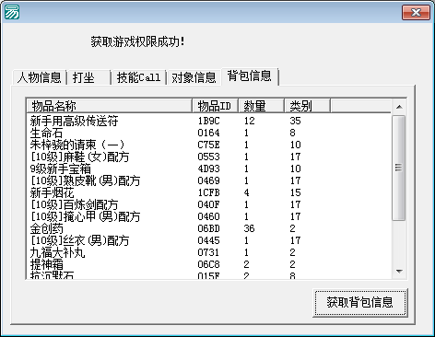Select the 新手用高级传送符 row
Viewport: 435px width, 337px height.
click(x=209, y=121)
